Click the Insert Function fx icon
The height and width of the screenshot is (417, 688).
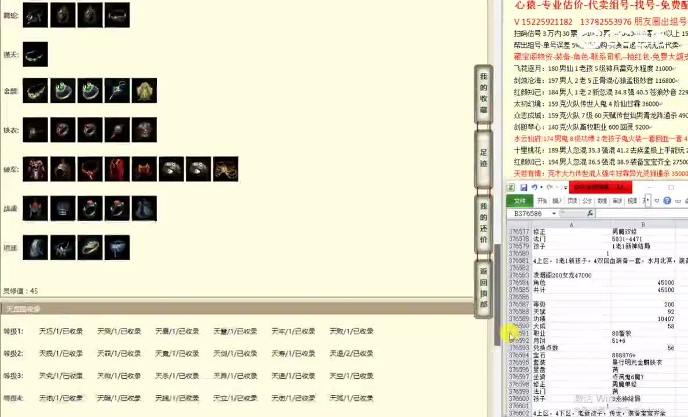pyautogui.click(x=590, y=213)
